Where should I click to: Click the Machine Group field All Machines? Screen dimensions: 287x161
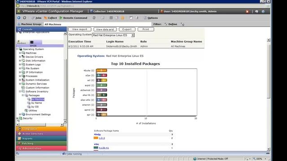tap(97, 24)
